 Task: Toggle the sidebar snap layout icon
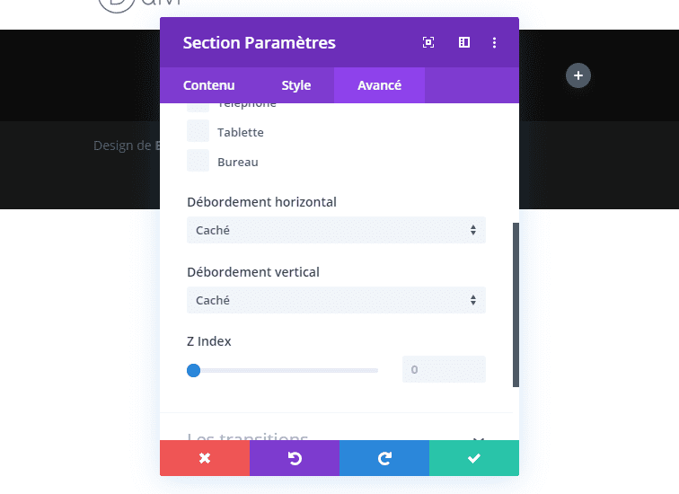point(464,42)
